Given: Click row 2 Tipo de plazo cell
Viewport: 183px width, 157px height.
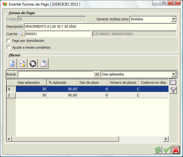Looking at the screenshot, I should pos(93,95).
